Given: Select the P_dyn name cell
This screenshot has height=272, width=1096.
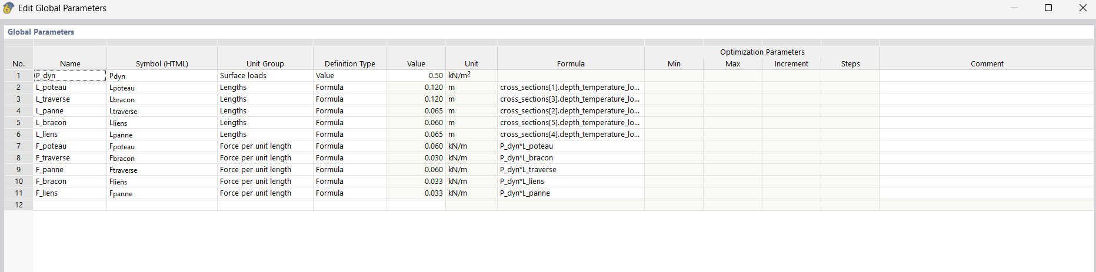Looking at the screenshot, I should pos(70,76).
